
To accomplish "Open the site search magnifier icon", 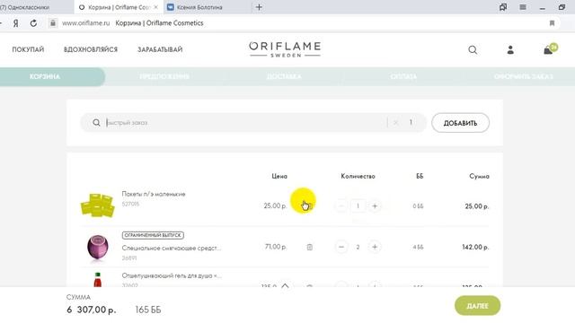I will [x=473, y=50].
